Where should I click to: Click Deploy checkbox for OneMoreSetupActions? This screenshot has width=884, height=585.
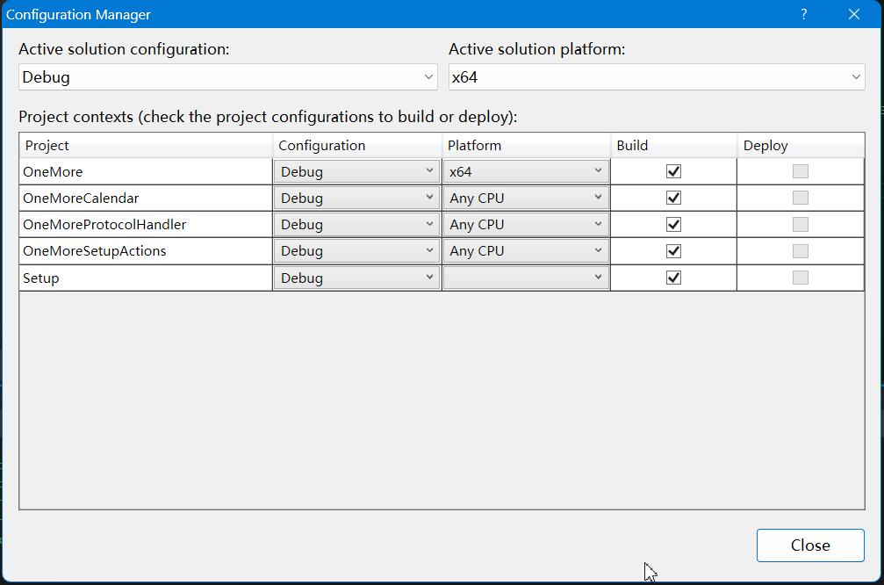pyautogui.click(x=801, y=251)
